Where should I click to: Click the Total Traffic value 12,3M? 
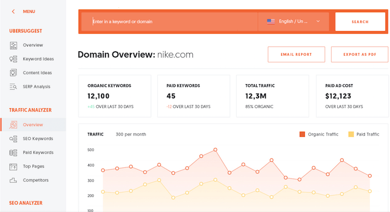point(256,96)
